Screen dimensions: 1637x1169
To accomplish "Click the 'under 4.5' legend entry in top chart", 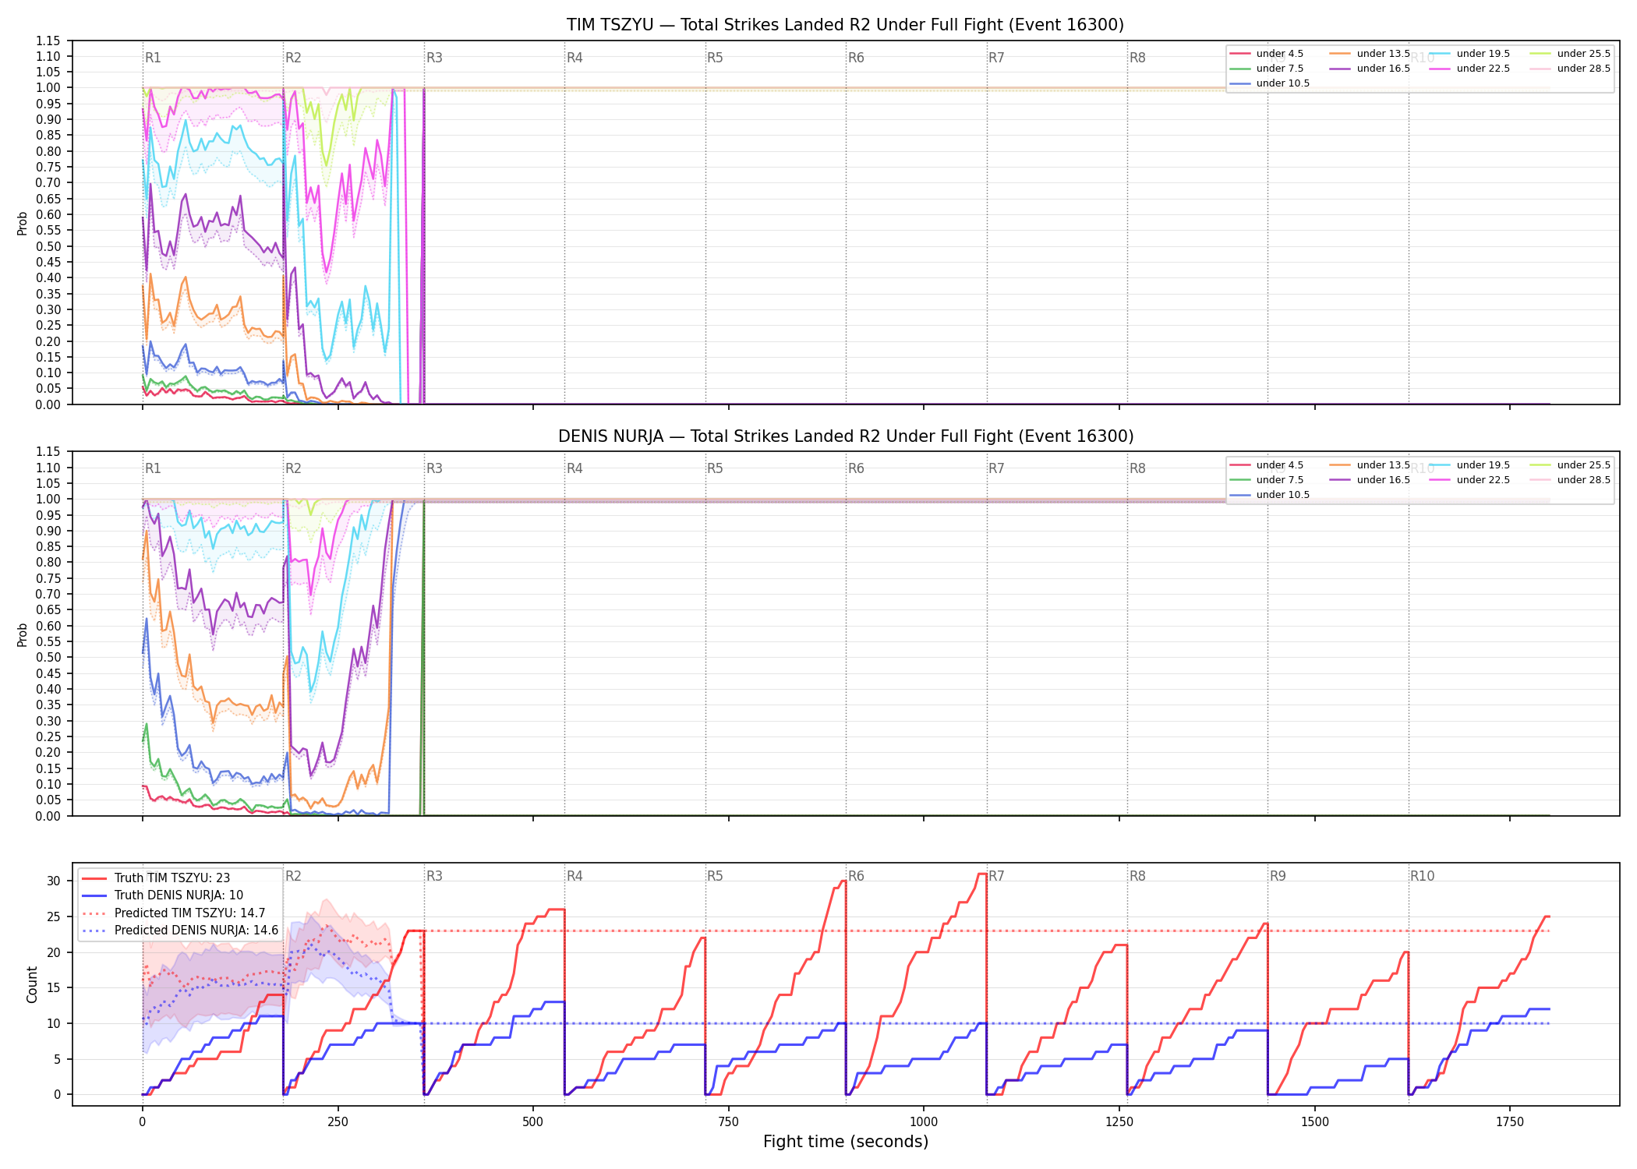I will tap(1267, 54).
